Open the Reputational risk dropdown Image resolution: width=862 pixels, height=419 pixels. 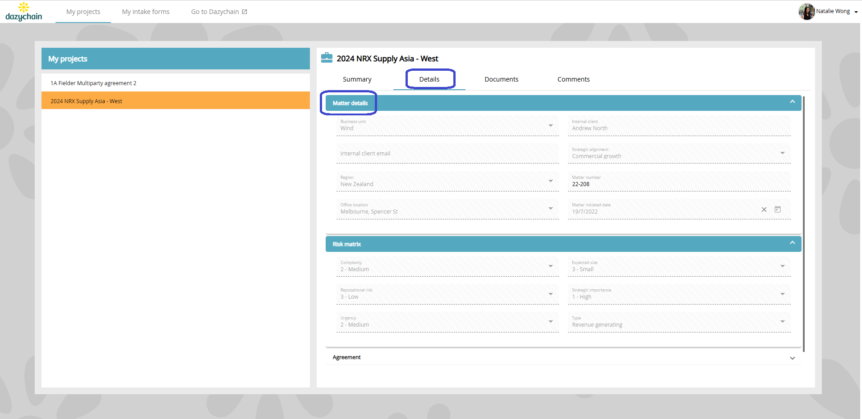447,294
